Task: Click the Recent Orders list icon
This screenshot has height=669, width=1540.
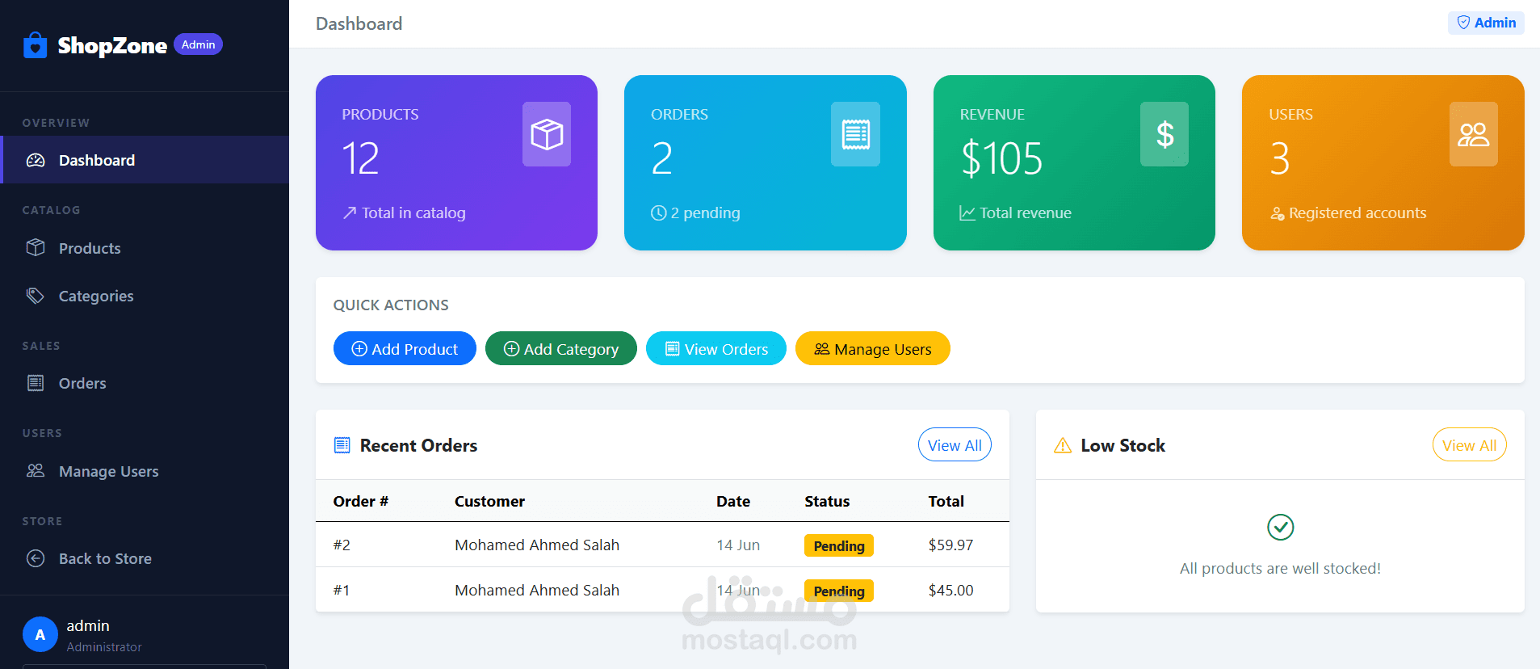Action: pos(342,445)
